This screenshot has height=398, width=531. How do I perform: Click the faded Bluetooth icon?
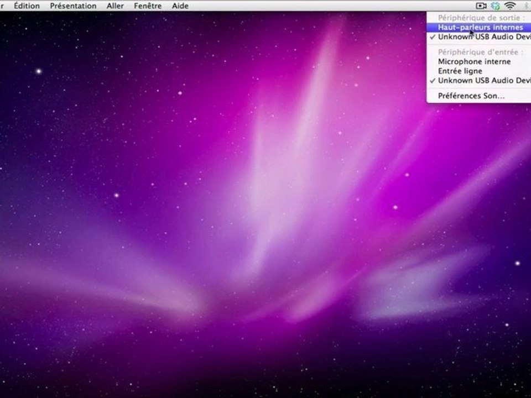tap(527, 6)
